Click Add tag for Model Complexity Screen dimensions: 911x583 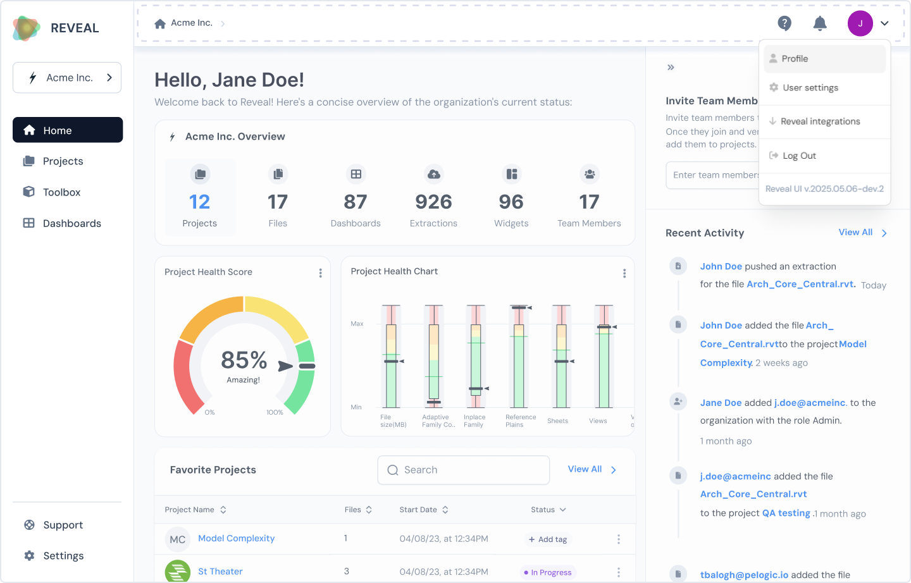point(548,539)
